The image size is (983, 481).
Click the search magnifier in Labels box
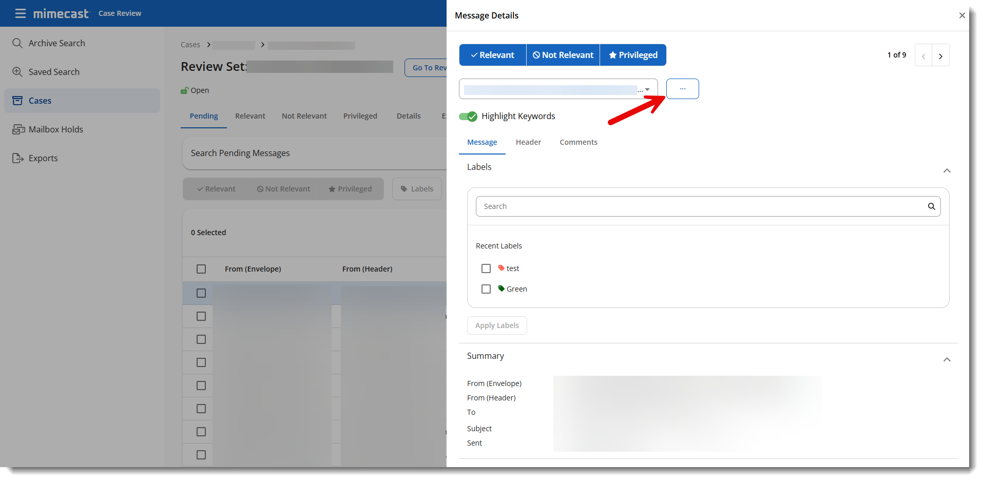931,206
